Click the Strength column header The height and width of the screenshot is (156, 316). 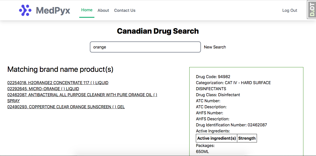click(247, 138)
